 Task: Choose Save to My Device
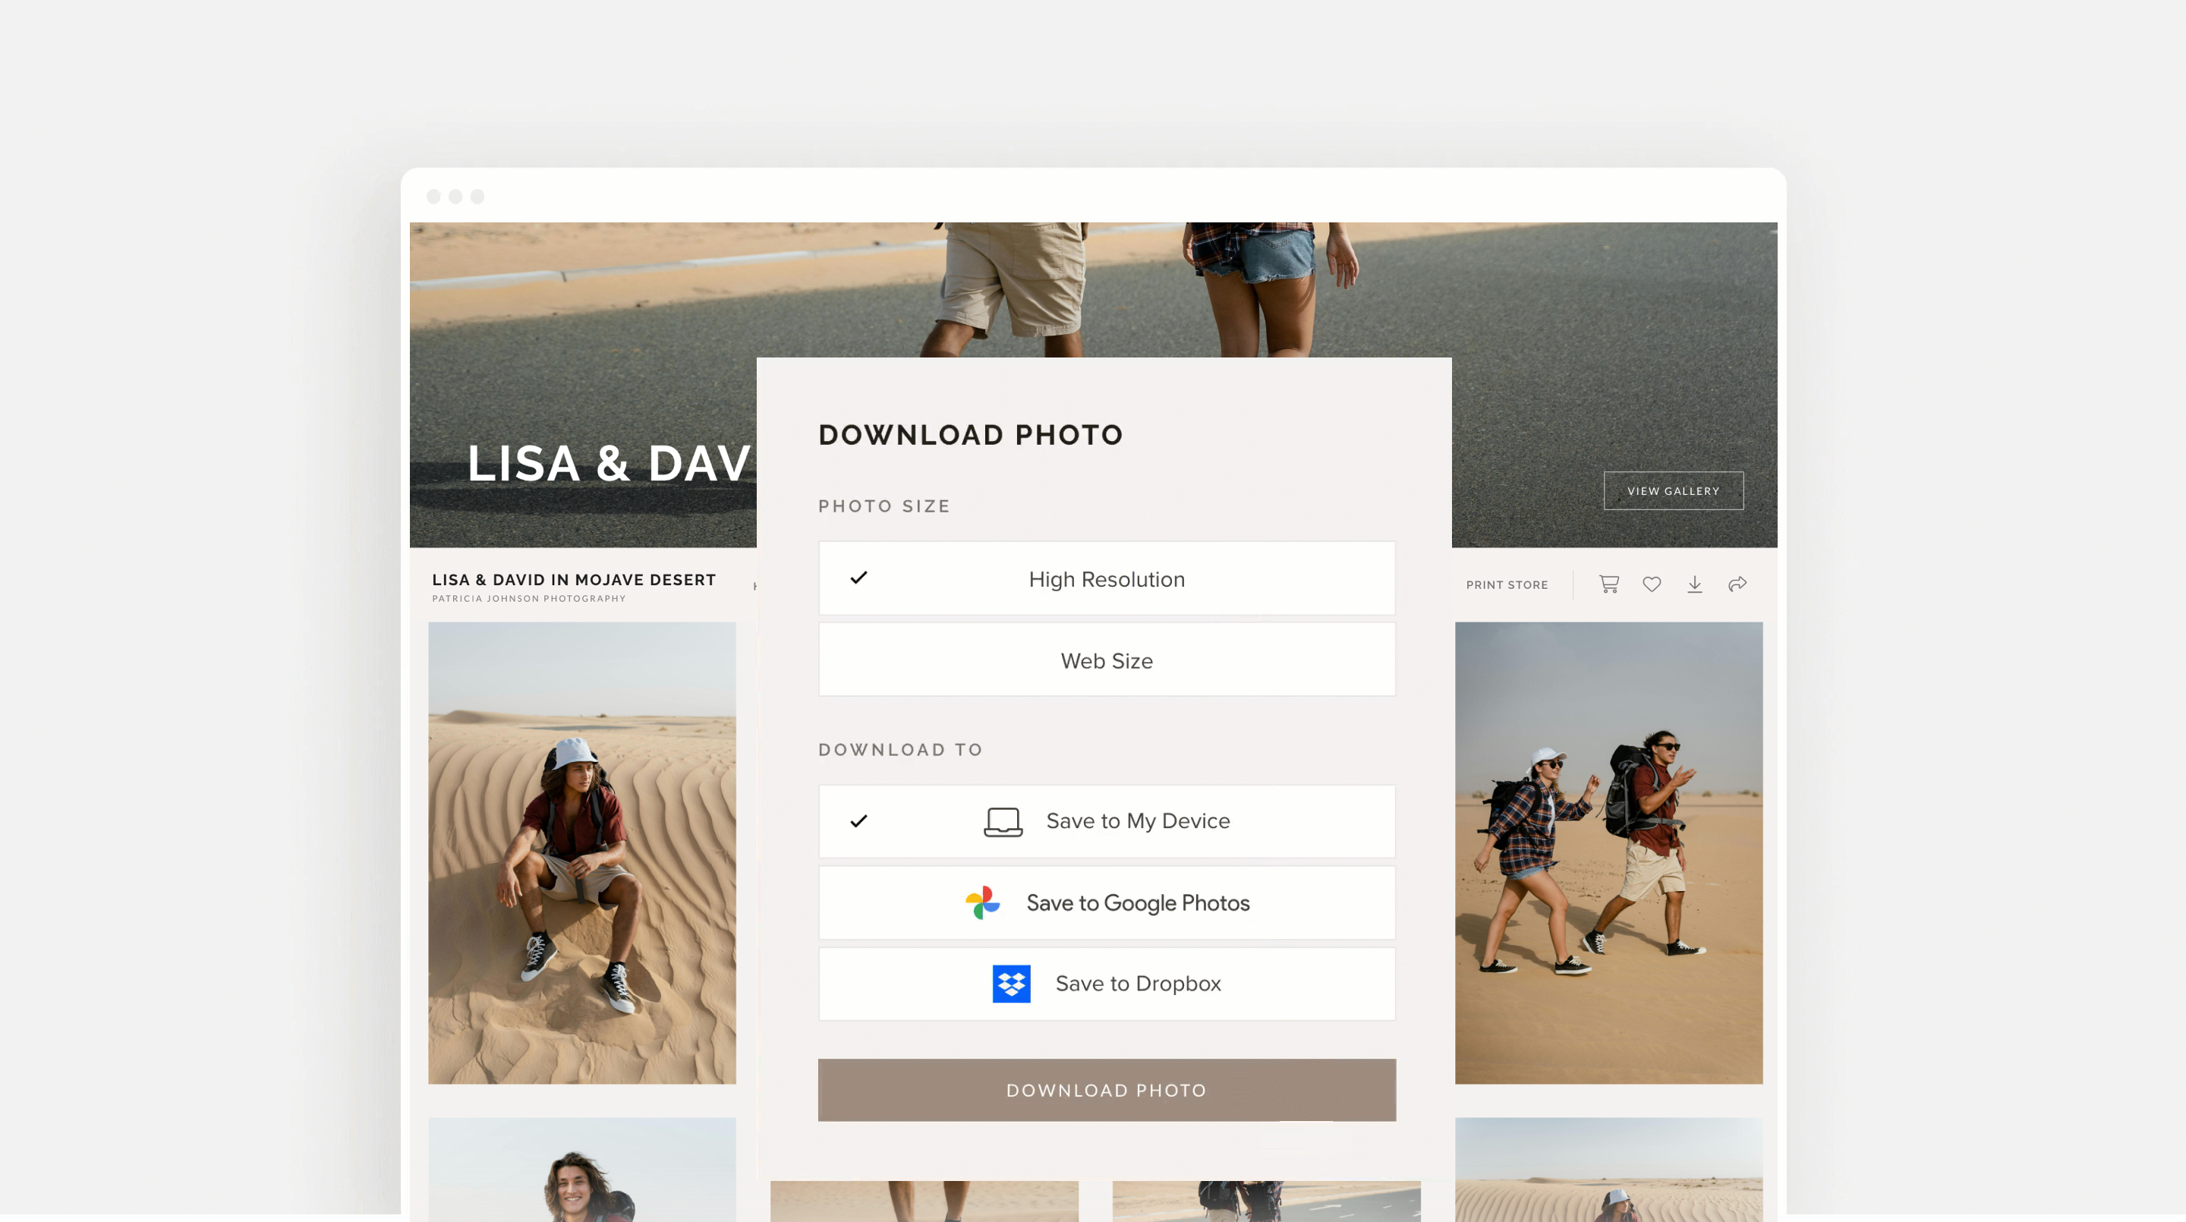point(1137,820)
